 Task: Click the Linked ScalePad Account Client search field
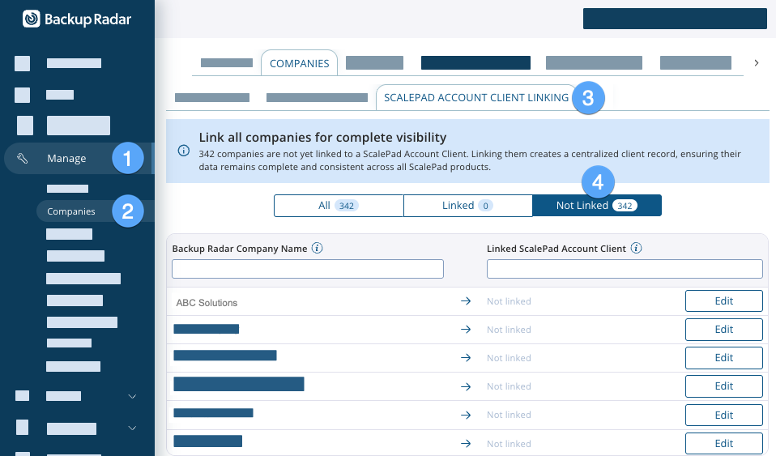(x=625, y=269)
